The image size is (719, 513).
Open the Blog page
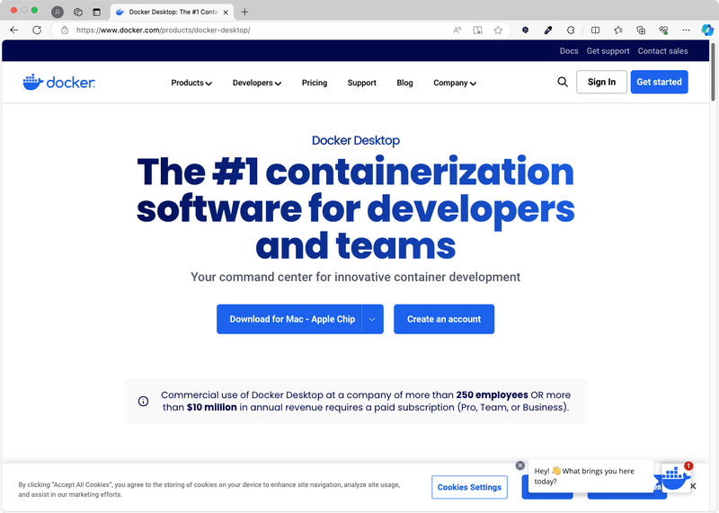pos(405,83)
